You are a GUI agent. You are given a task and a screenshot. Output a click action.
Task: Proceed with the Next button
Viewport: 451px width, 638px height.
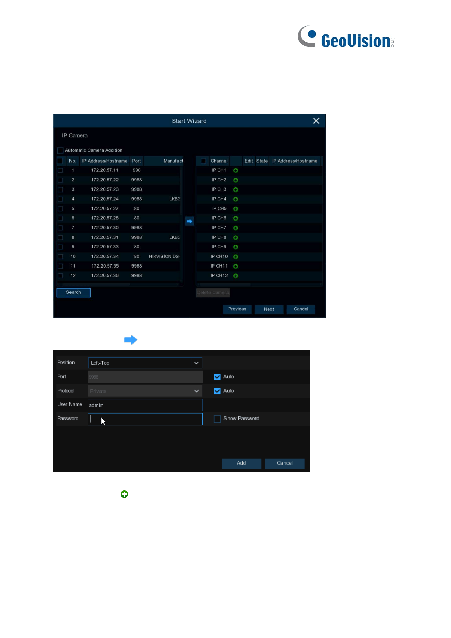pos(269,309)
